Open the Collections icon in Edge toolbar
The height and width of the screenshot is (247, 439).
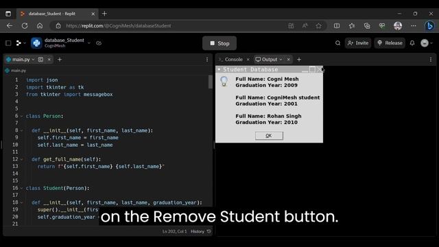(x=367, y=26)
